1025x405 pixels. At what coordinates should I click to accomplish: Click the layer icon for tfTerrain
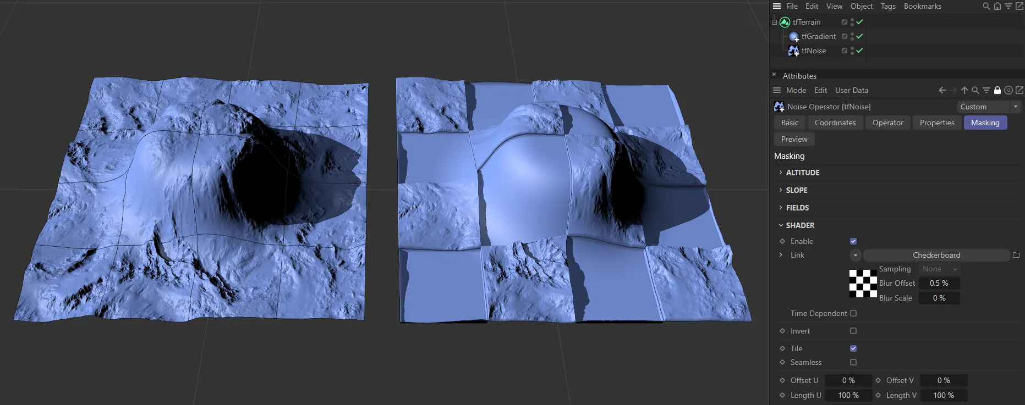click(845, 22)
